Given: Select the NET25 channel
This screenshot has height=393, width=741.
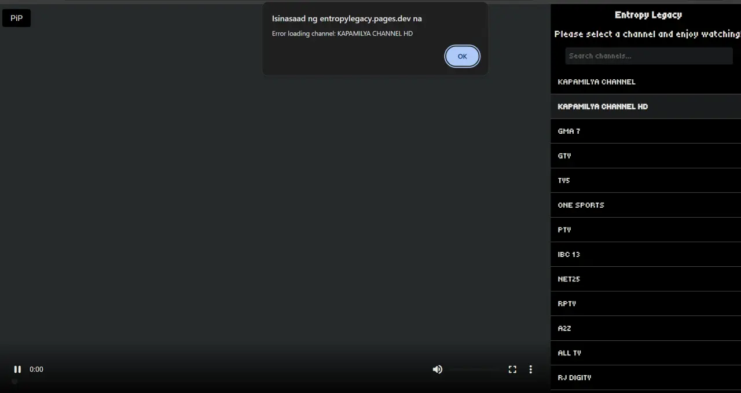Looking at the screenshot, I should tap(645, 279).
